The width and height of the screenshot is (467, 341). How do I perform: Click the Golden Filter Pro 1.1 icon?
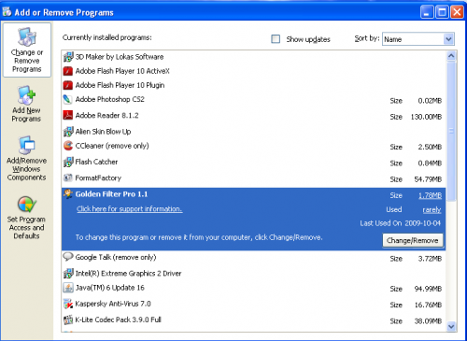coord(68,194)
